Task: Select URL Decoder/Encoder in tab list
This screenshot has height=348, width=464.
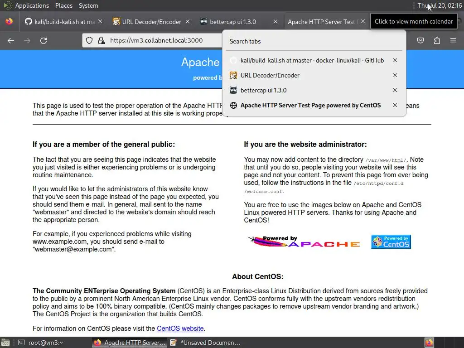Action: [308, 76]
